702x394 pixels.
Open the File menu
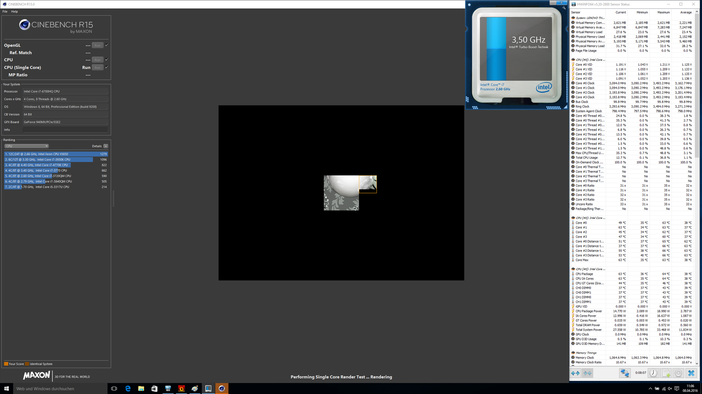point(5,11)
